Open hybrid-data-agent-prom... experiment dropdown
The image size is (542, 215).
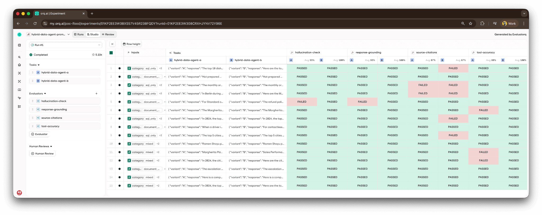coord(48,34)
